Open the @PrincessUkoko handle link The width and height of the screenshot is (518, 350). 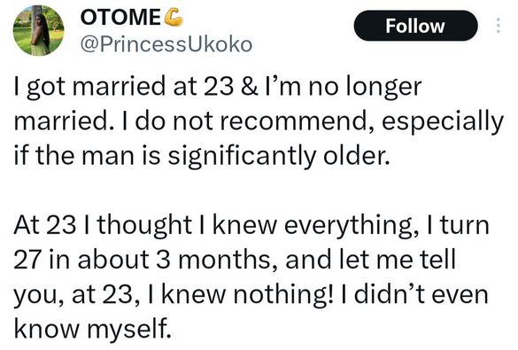[x=166, y=44]
